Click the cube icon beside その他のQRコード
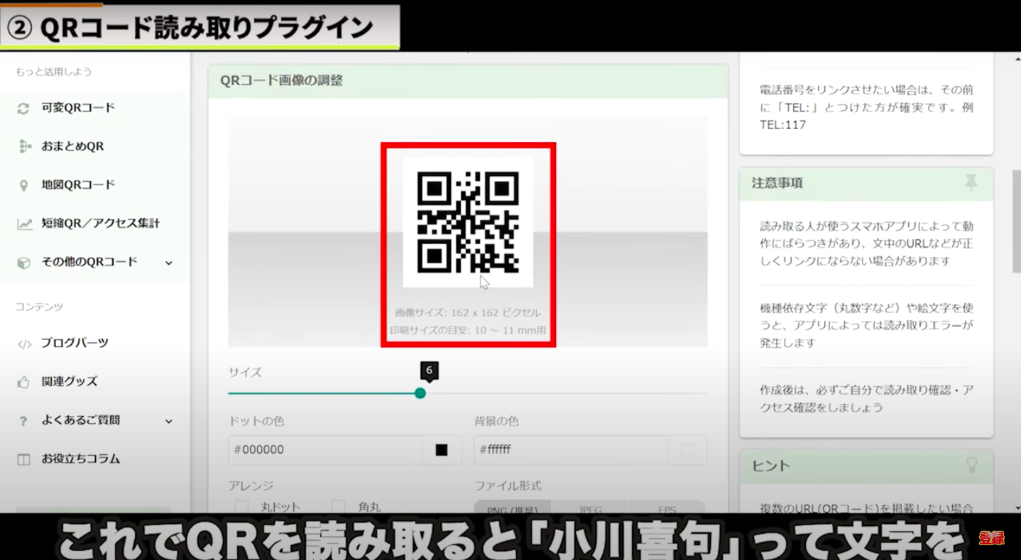The width and height of the screenshot is (1021, 560). [23, 263]
